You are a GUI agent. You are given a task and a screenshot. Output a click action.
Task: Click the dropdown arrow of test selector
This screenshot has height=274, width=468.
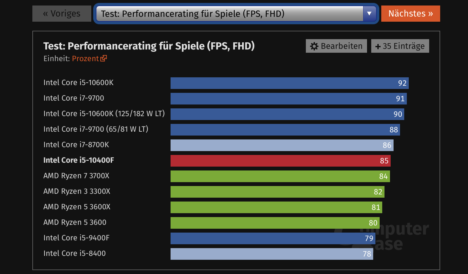pyautogui.click(x=369, y=14)
